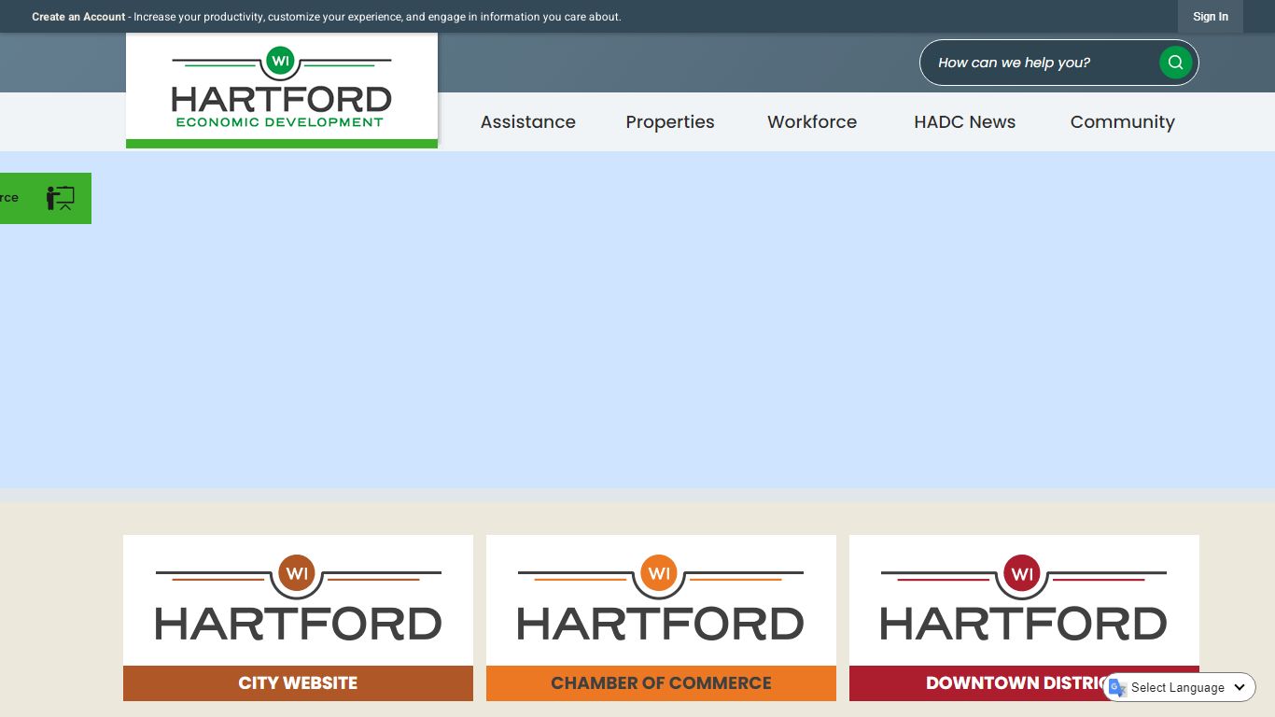Open the Properties menu

670,122
